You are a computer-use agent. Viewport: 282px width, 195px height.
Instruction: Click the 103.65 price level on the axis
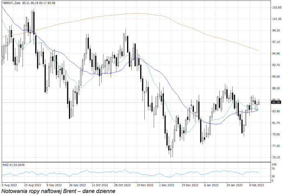(x=266, y=7)
